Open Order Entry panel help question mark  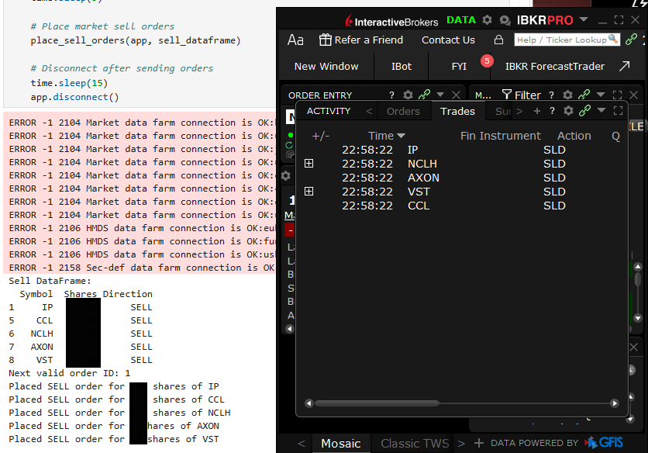[x=391, y=95]
